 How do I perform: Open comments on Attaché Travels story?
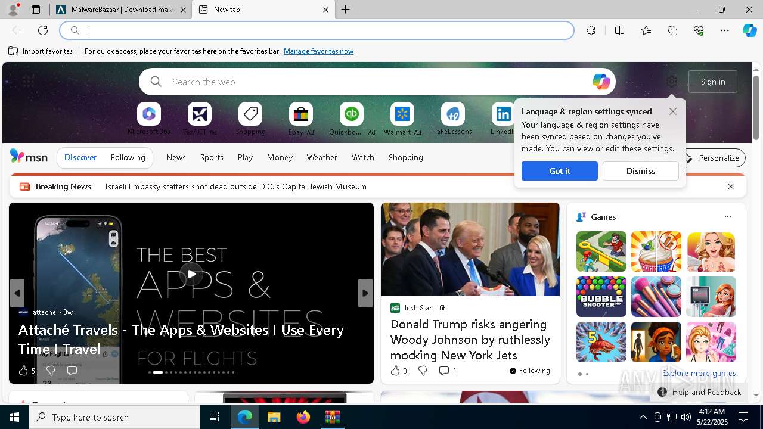pos(72,371)
